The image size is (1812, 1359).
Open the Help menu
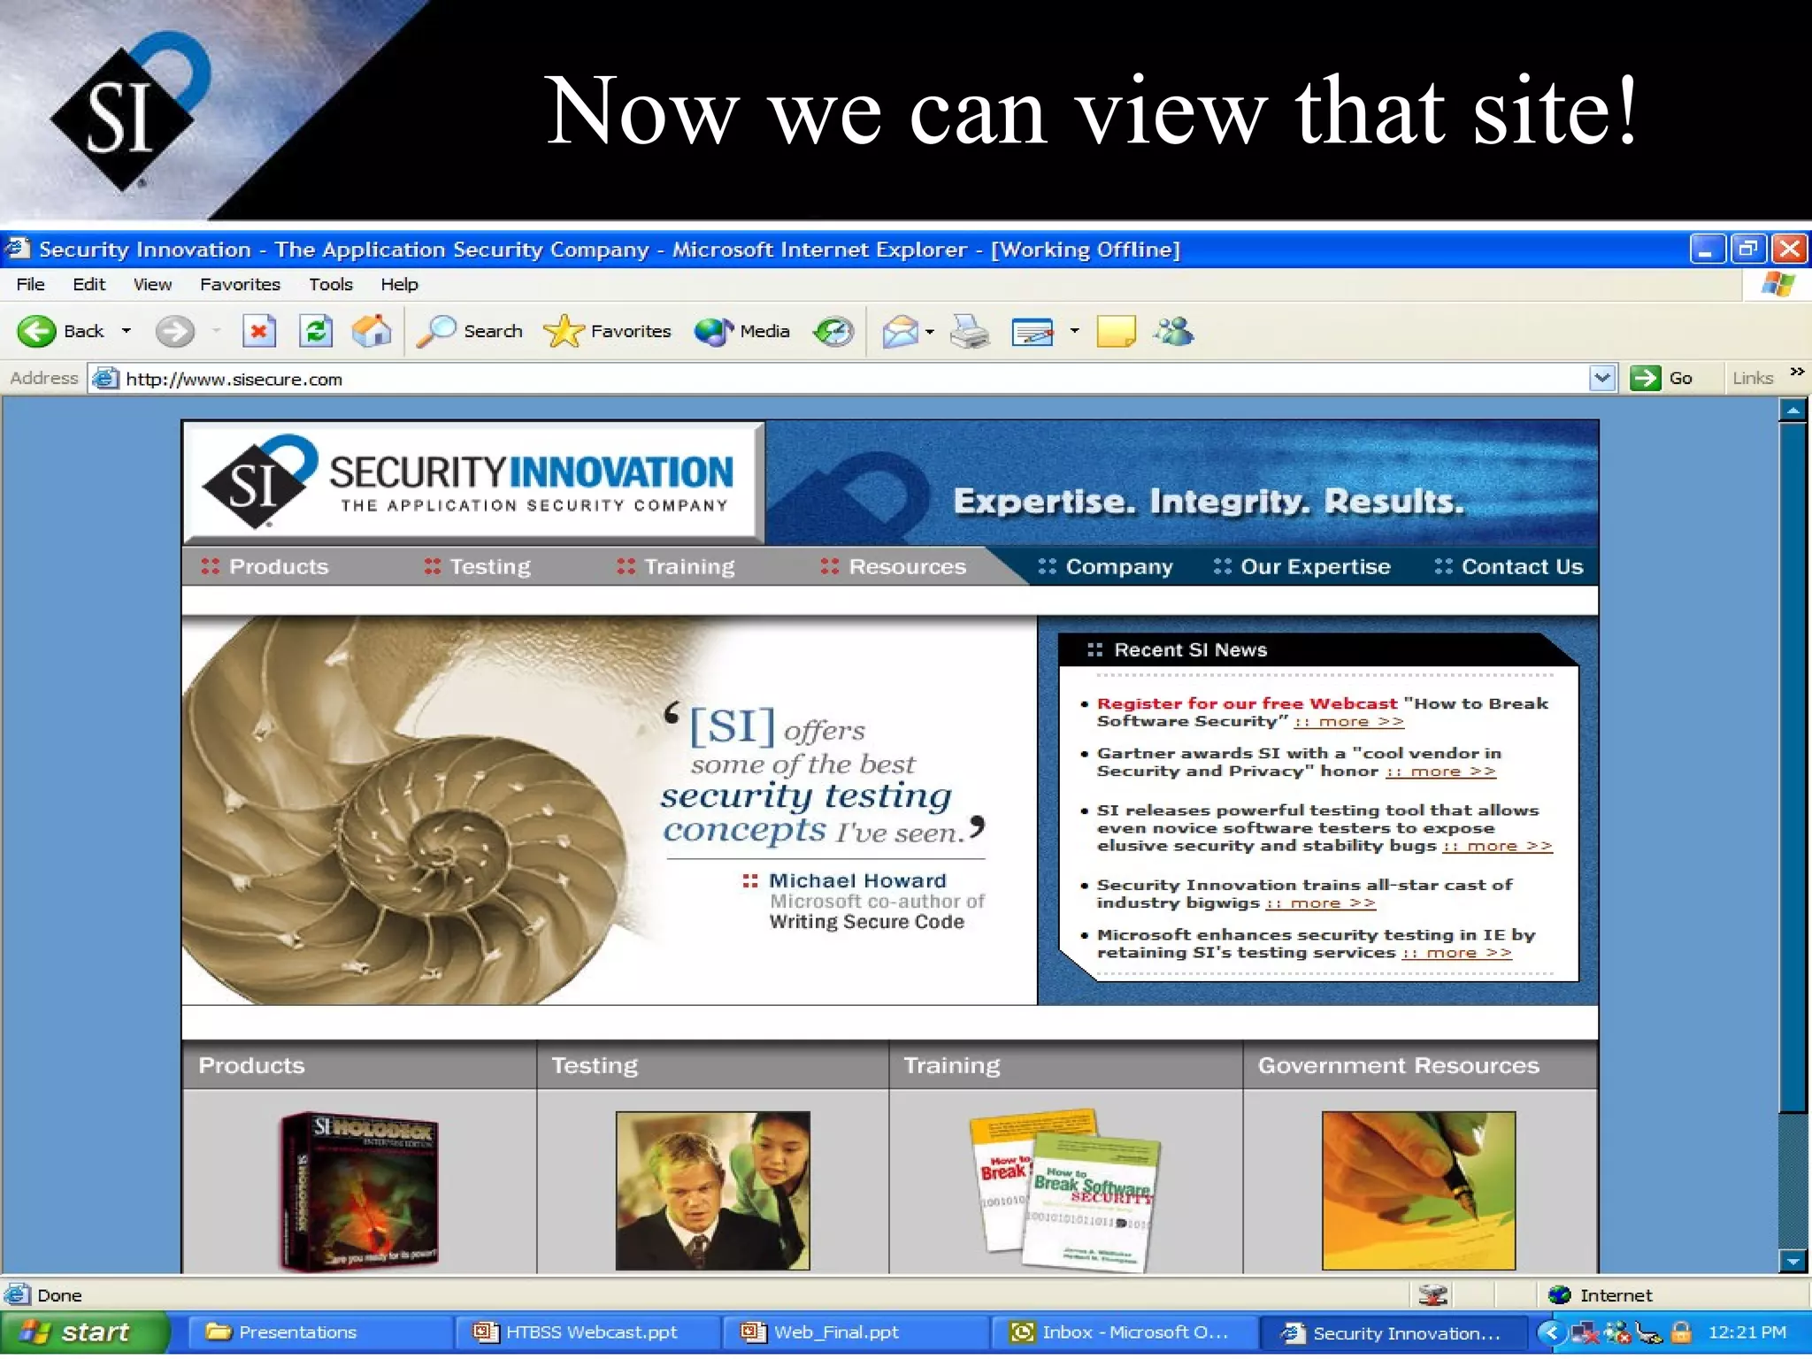point(399,284)
